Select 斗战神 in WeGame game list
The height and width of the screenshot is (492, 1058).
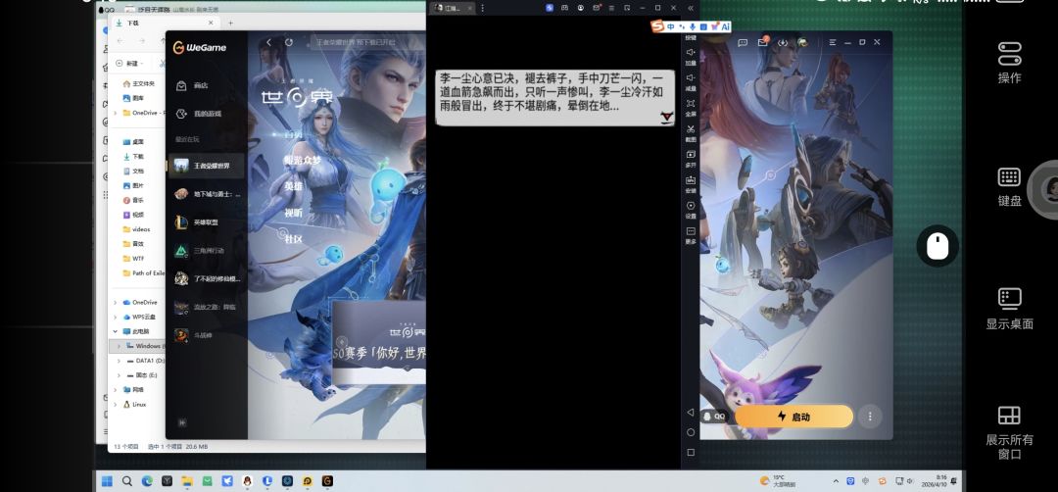[206, 335]
